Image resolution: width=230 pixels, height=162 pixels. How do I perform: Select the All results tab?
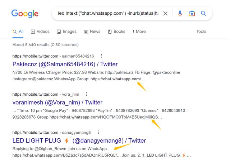pos(18,32)
